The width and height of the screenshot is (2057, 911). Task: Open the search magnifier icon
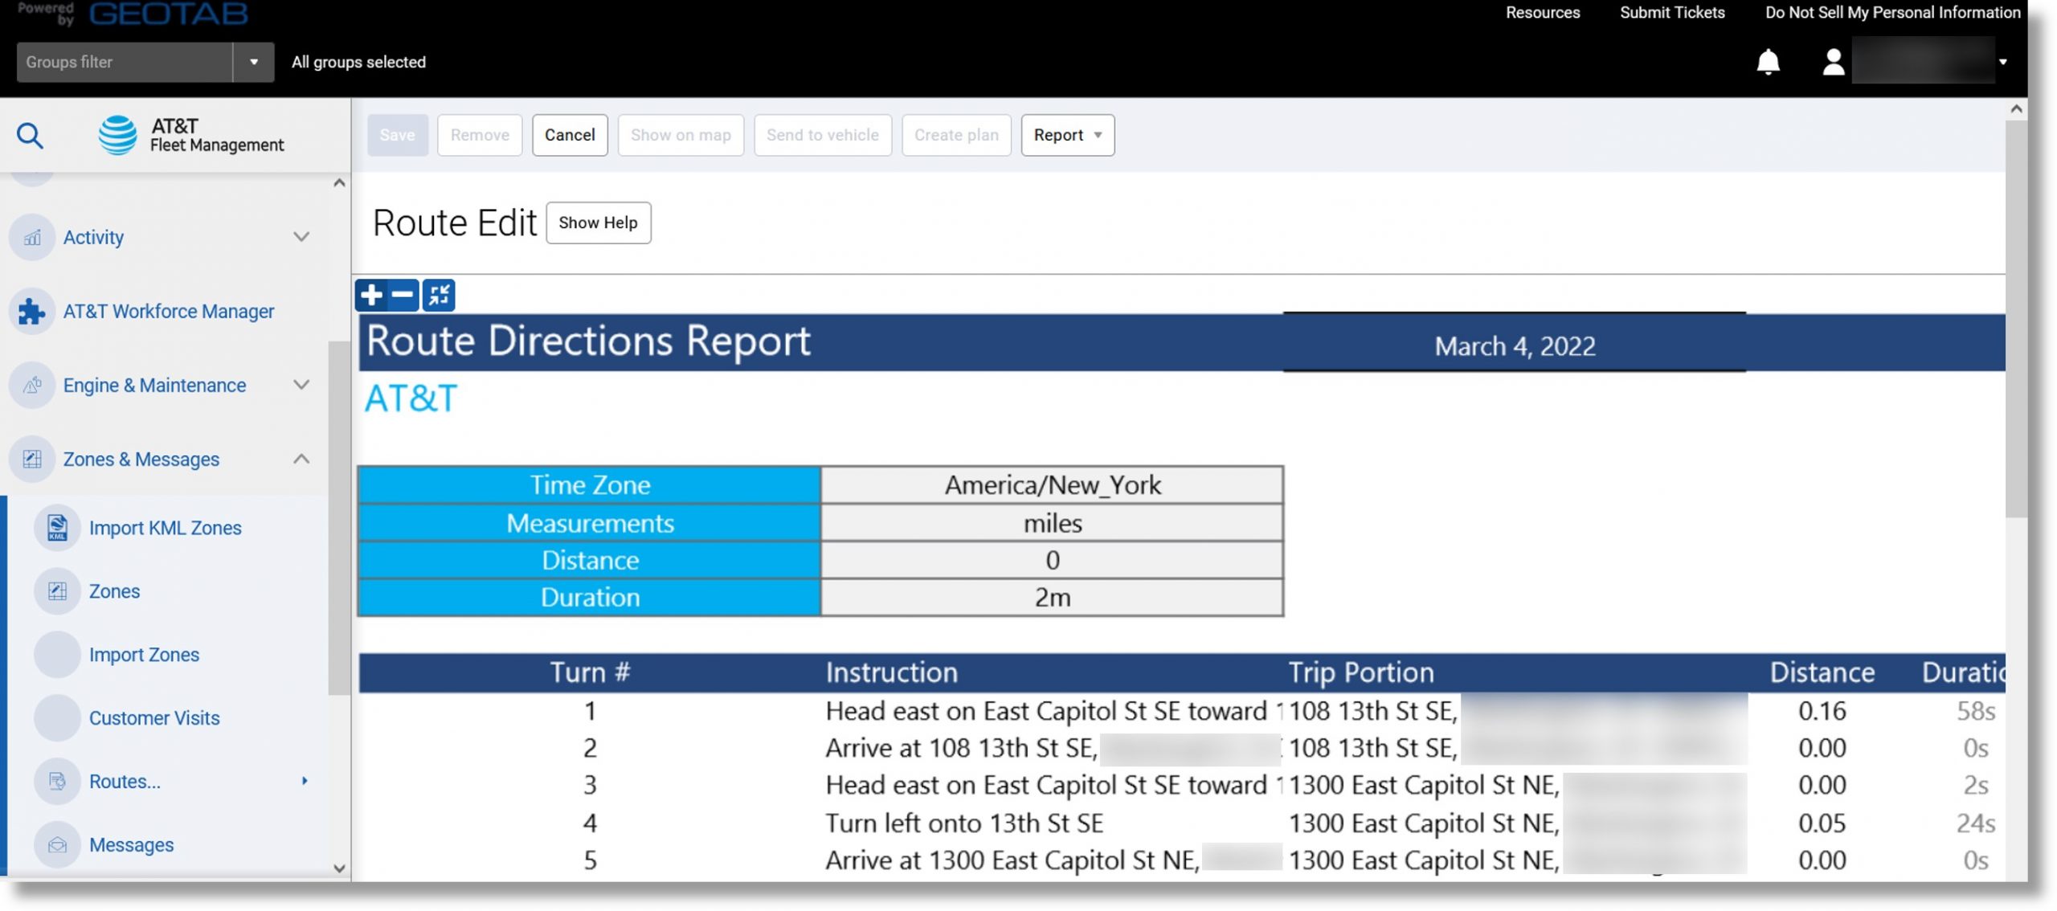pos(30,135)
